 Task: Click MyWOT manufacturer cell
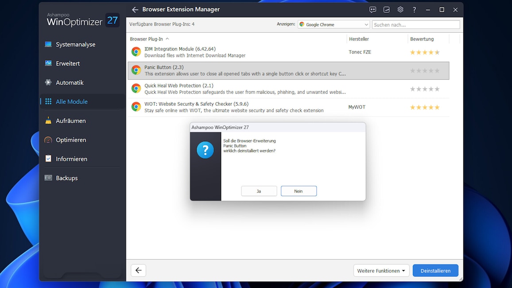(357, 107)
